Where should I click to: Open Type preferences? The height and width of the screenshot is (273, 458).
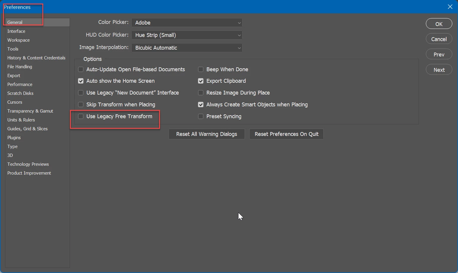37,147
